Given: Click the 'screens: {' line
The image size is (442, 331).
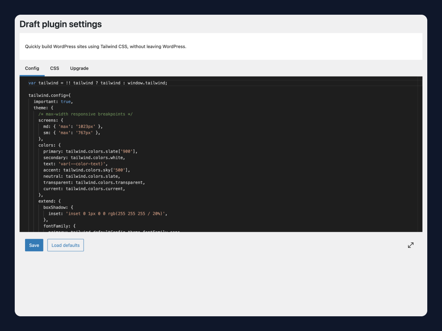Looking at the screenshot, I should [51, 120].
